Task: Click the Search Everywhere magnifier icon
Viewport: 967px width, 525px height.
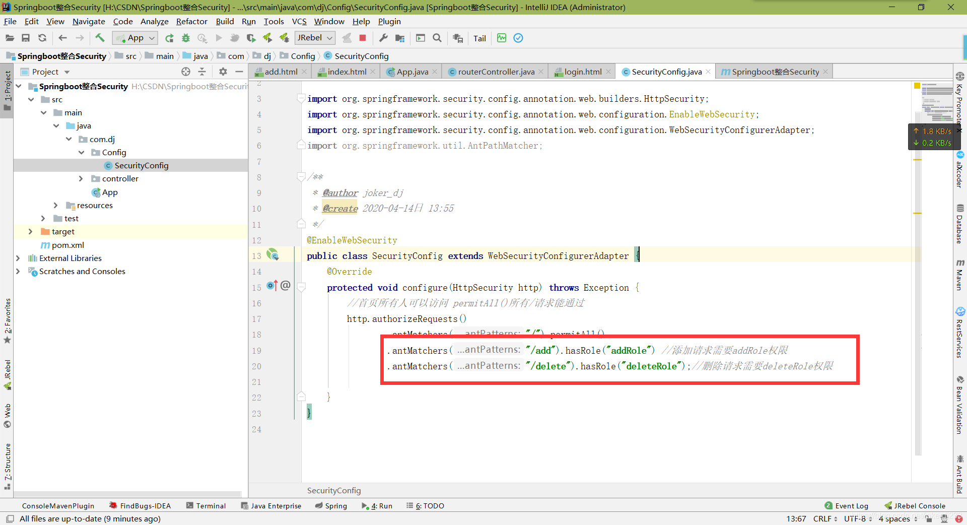Action: coord(437,38)
